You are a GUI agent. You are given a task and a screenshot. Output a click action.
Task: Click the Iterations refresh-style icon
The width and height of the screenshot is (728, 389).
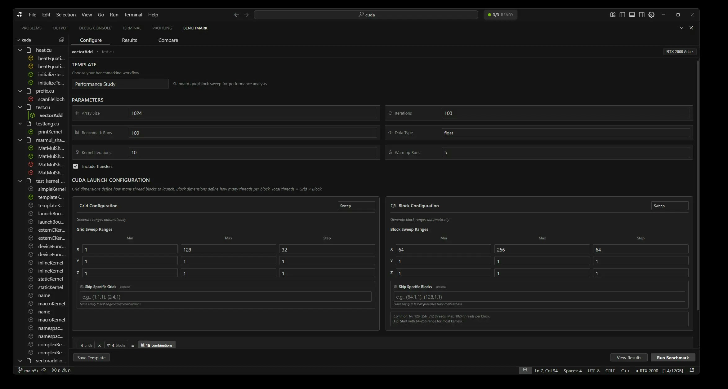click(x=390, y=113)
